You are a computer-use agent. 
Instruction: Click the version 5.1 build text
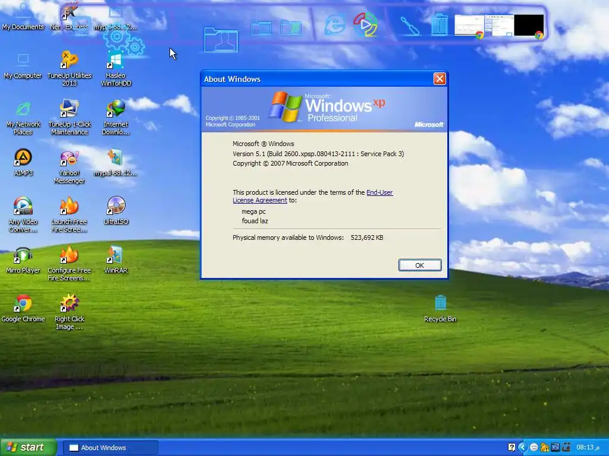tap(318, 154)
